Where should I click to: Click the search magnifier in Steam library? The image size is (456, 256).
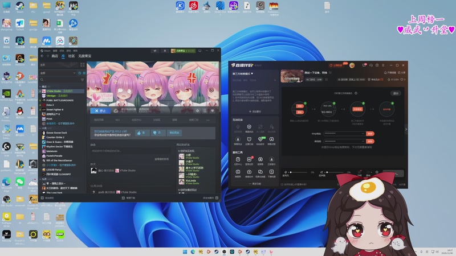42,80
